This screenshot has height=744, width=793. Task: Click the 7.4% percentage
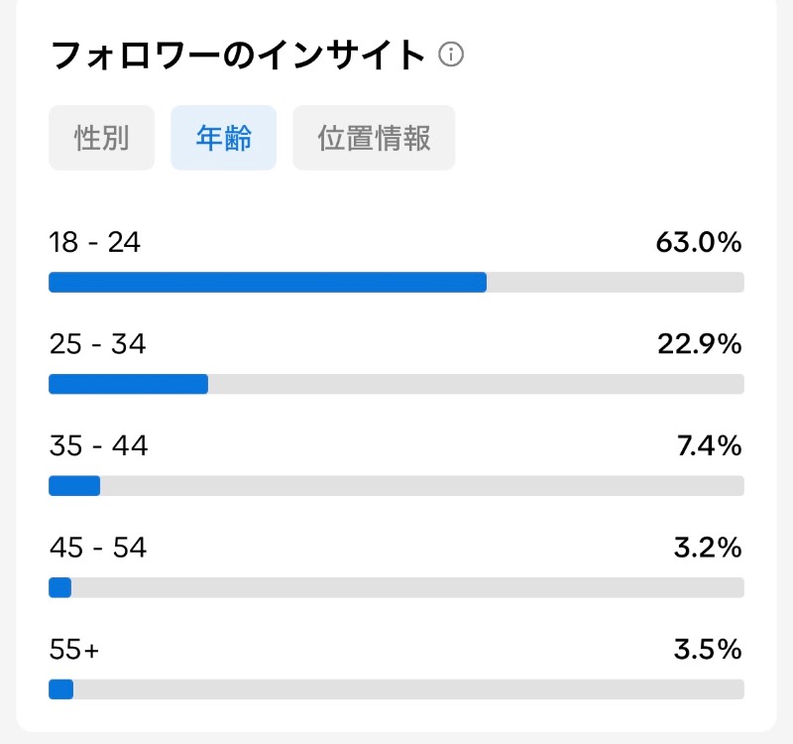click(x=709, y=445)
